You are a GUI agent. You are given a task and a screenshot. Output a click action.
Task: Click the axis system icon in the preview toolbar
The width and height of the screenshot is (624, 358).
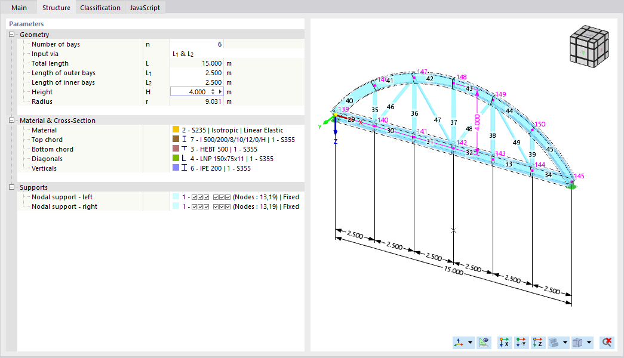click(x=459, y=342)
